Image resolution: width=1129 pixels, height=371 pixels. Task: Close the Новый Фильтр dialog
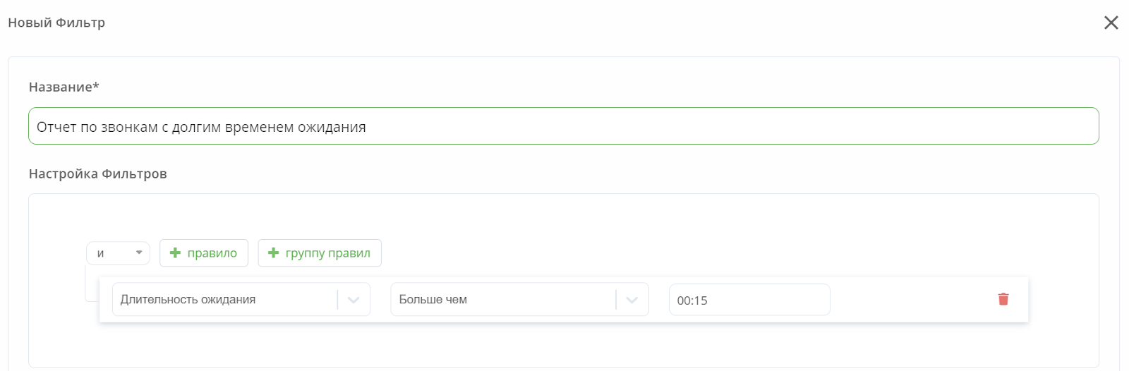[1111, 23]
